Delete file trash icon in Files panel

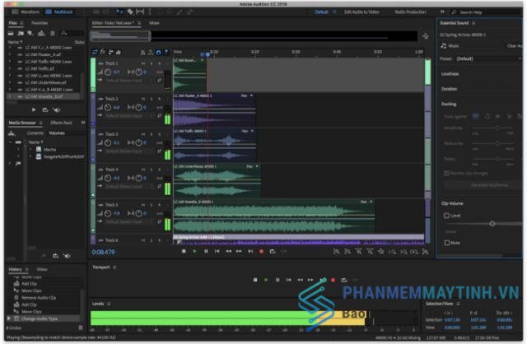pos(53,33)
